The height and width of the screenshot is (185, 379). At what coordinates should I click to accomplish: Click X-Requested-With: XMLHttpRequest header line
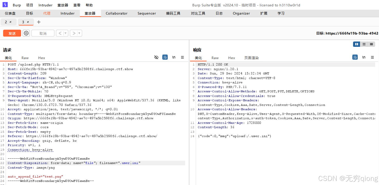[x=40, y=96]
